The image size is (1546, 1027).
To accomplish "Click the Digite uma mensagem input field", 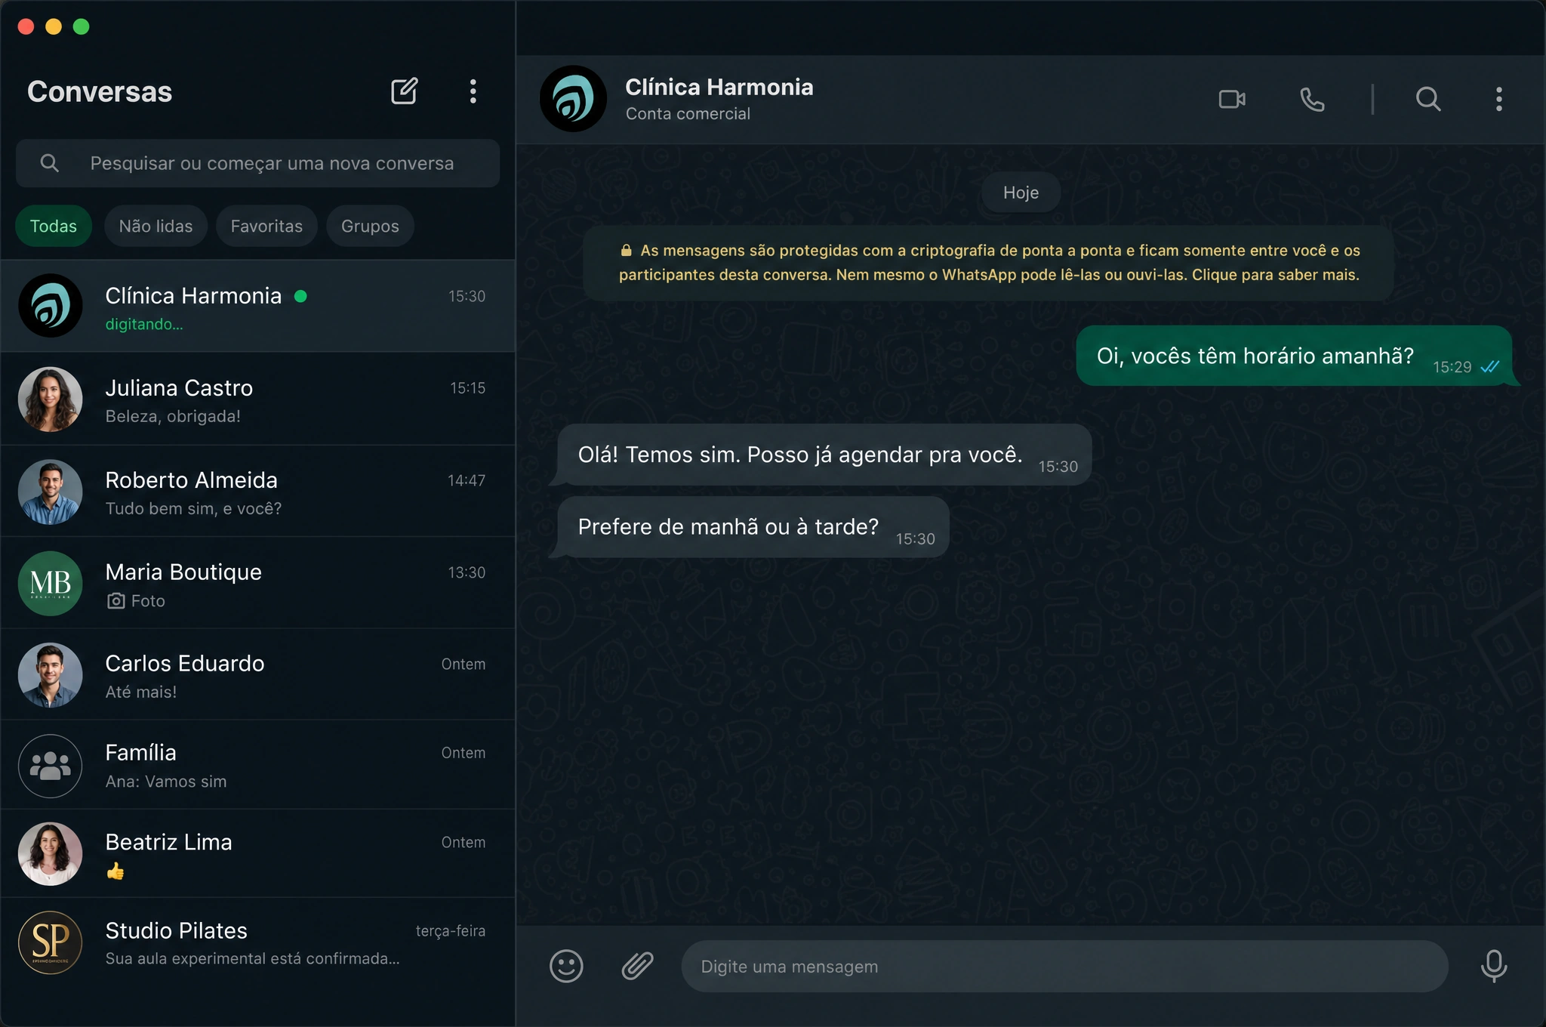I will pyautogui.click(x=1064, y=967).
